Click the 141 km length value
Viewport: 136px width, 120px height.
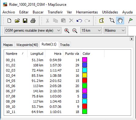point(38,91)
